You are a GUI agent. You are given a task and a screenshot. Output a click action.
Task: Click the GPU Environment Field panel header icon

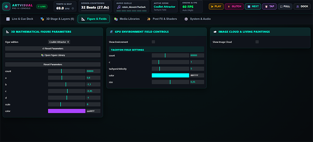point(112,32)
